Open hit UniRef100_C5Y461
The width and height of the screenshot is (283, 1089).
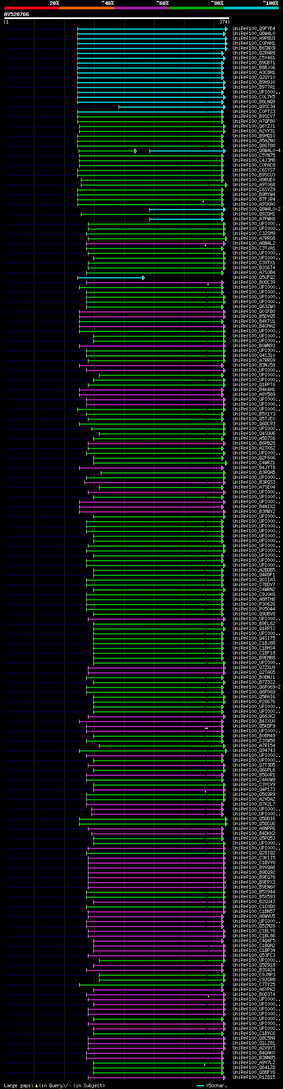click(254, 58)
